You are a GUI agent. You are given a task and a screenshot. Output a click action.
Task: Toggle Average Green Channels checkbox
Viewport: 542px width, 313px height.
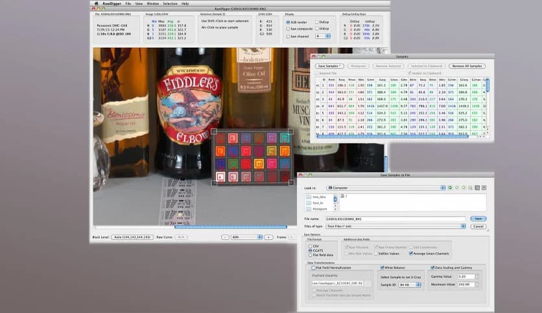pos(410,254)
